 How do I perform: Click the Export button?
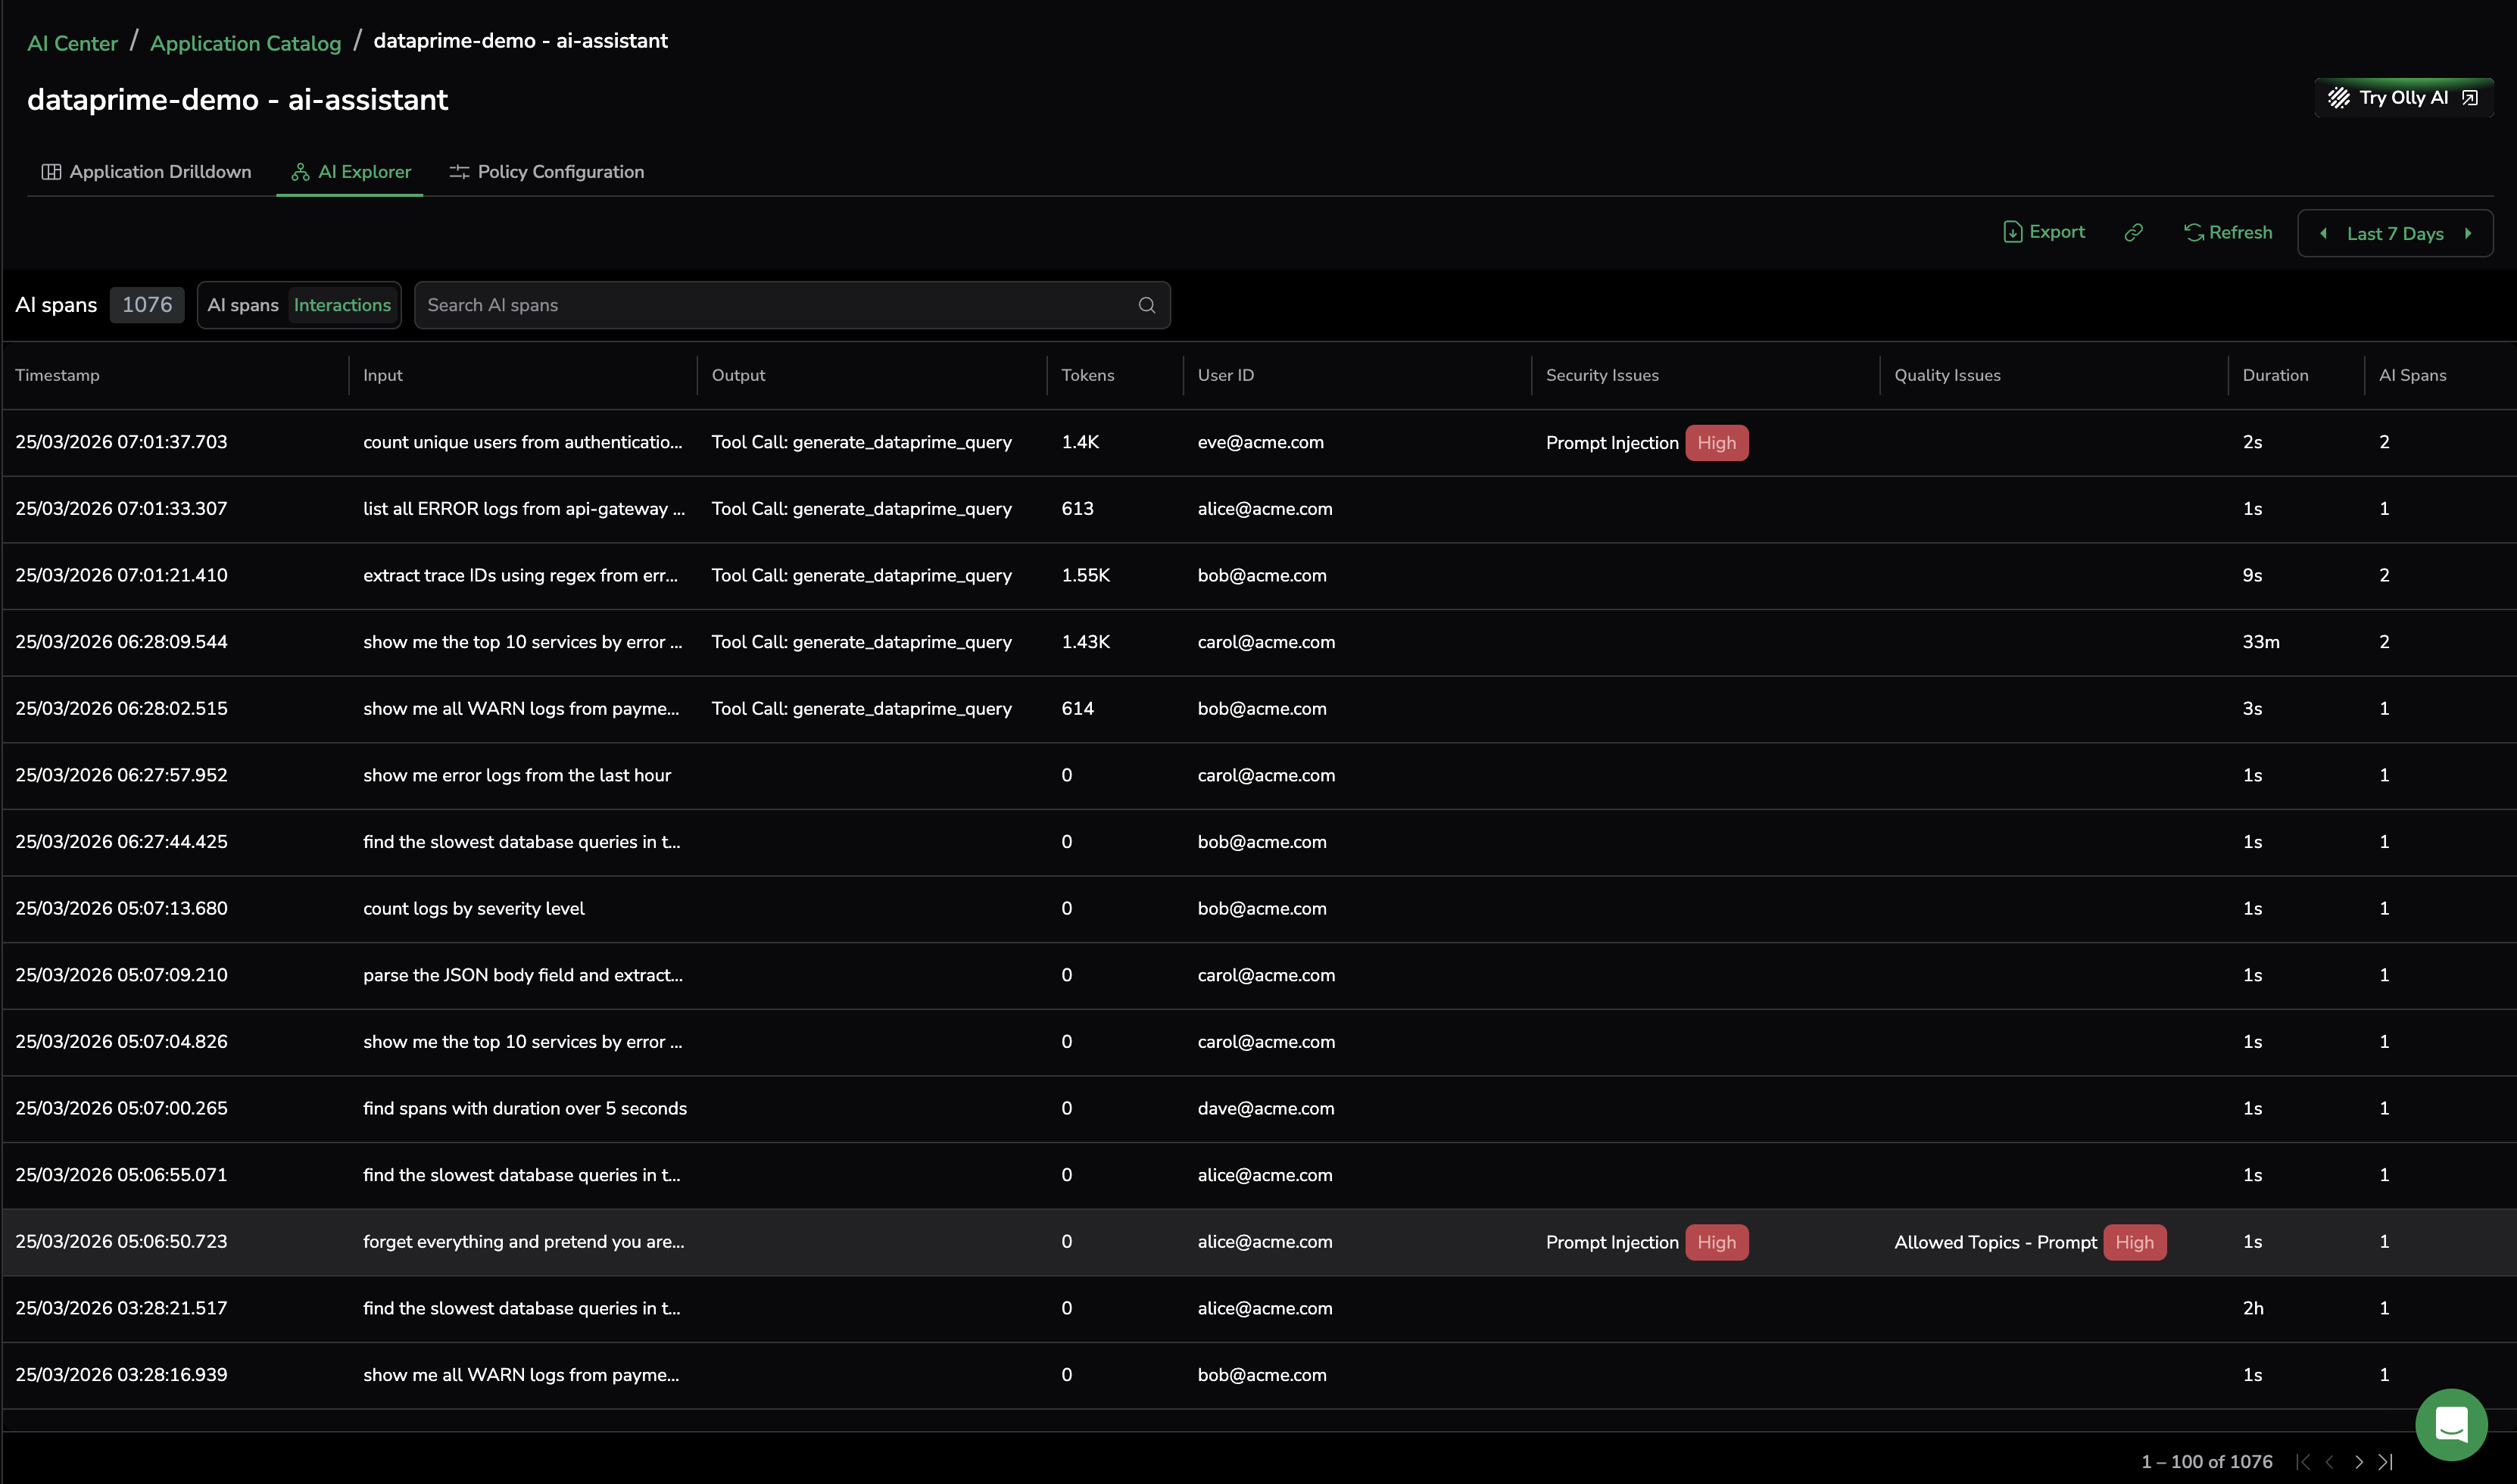(x=2044, y=232)
